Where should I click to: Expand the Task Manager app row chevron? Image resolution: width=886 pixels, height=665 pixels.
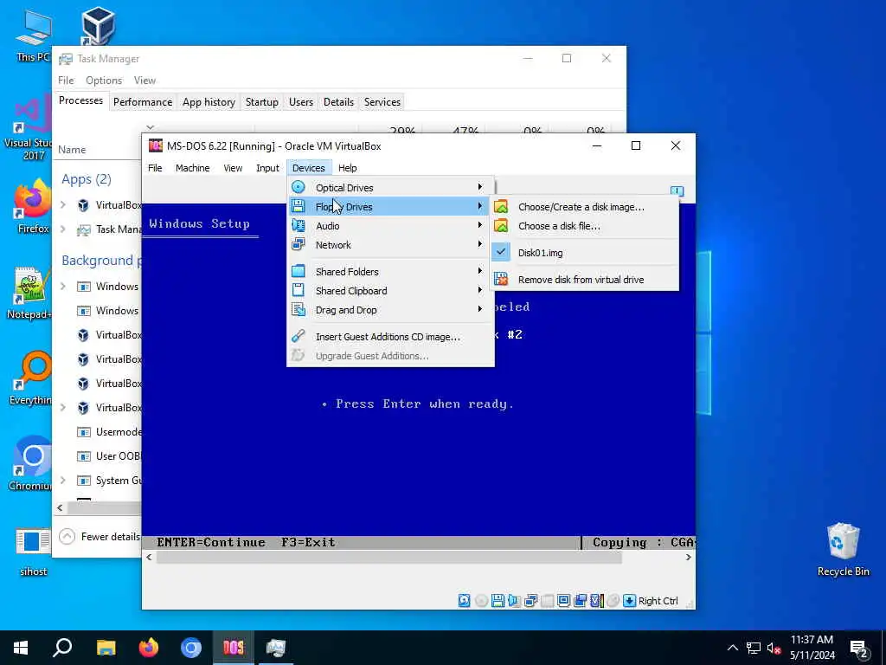pos(62,229)
